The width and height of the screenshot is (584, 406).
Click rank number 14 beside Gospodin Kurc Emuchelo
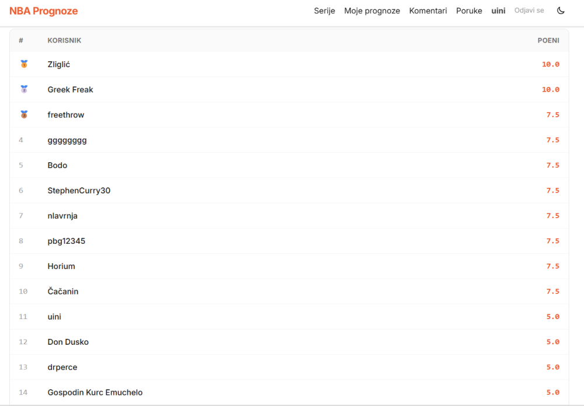point(23,393)
